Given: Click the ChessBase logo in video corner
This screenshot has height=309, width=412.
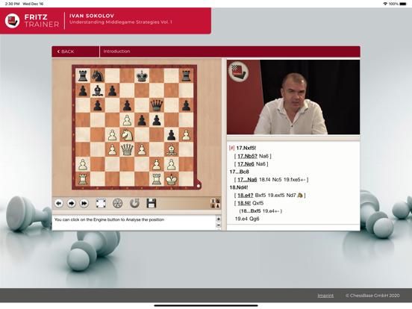Looking at the screenshot, I should point(238,71).
